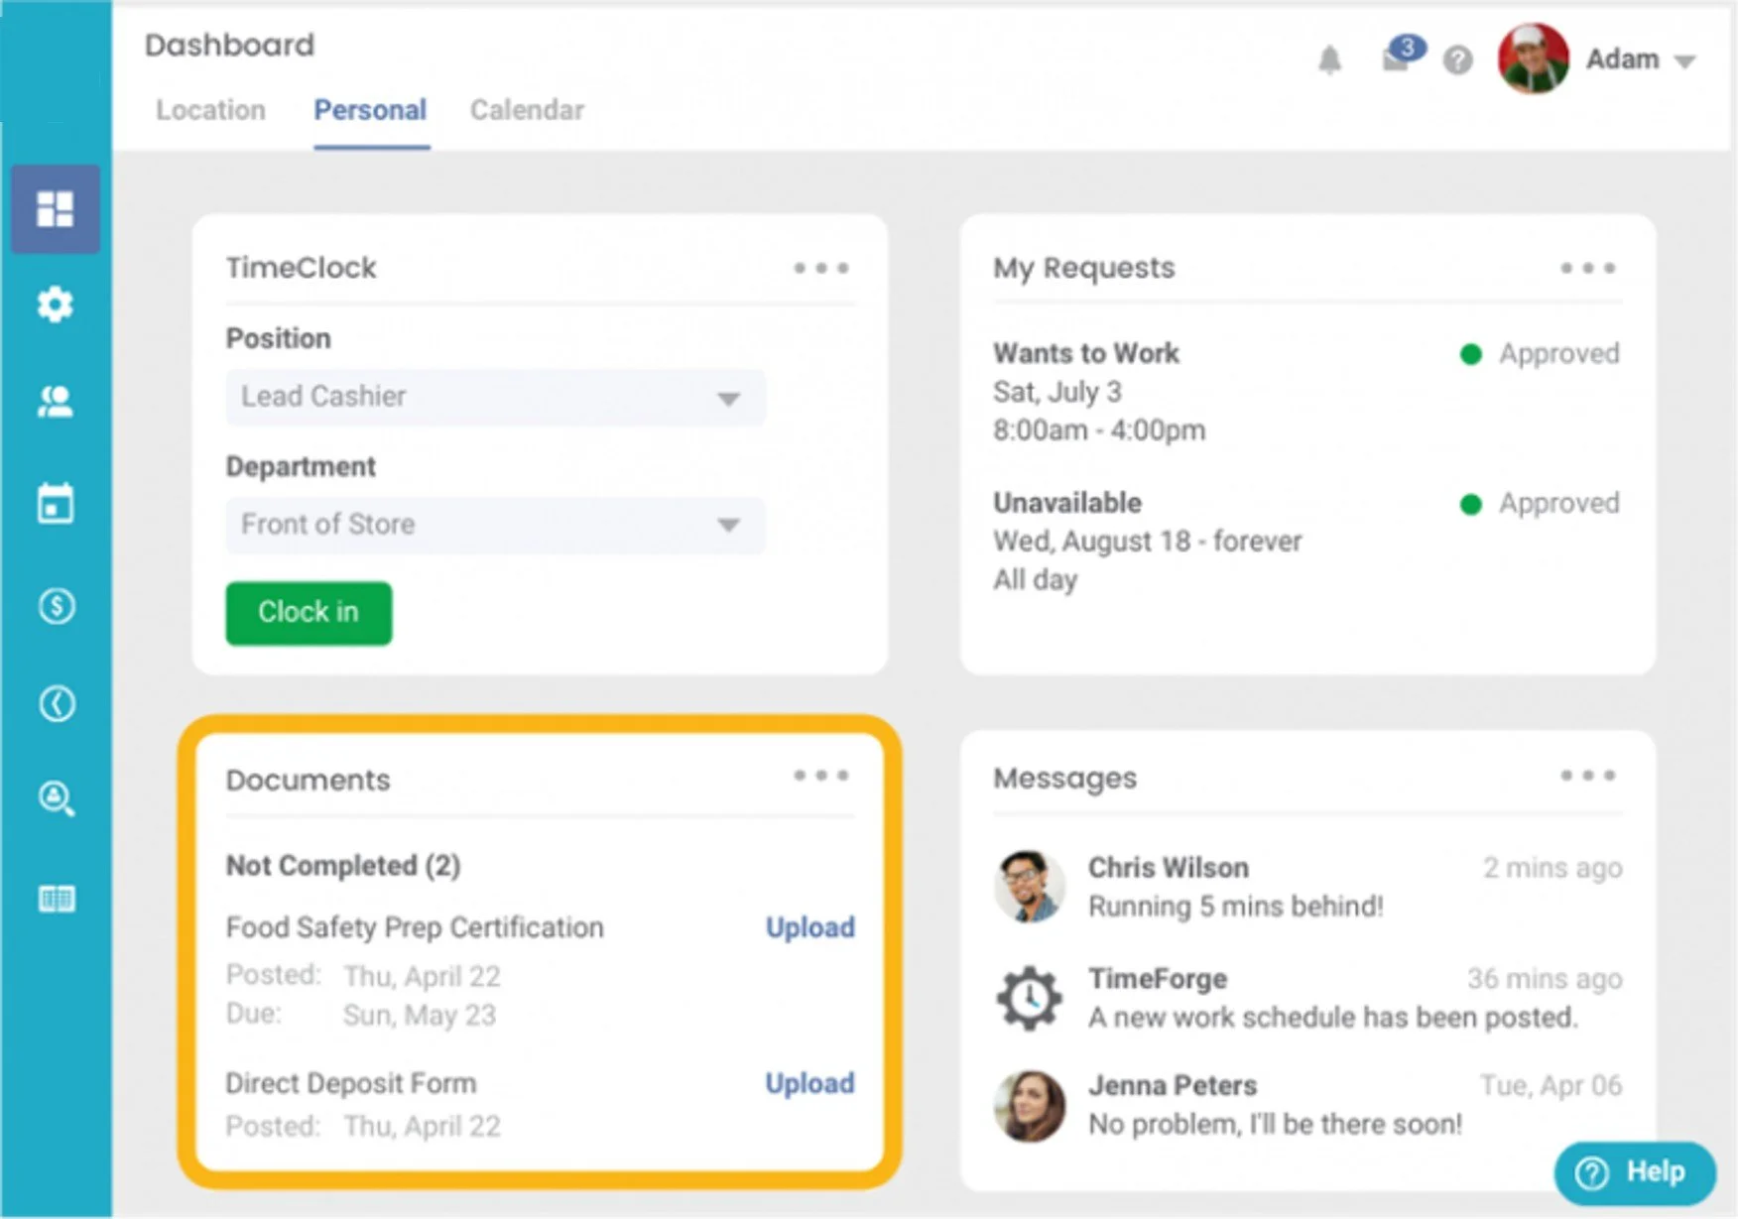The image size is (1738, 1219).
Task: Open the reports table icon in sidebar
Action: point(57,899)
